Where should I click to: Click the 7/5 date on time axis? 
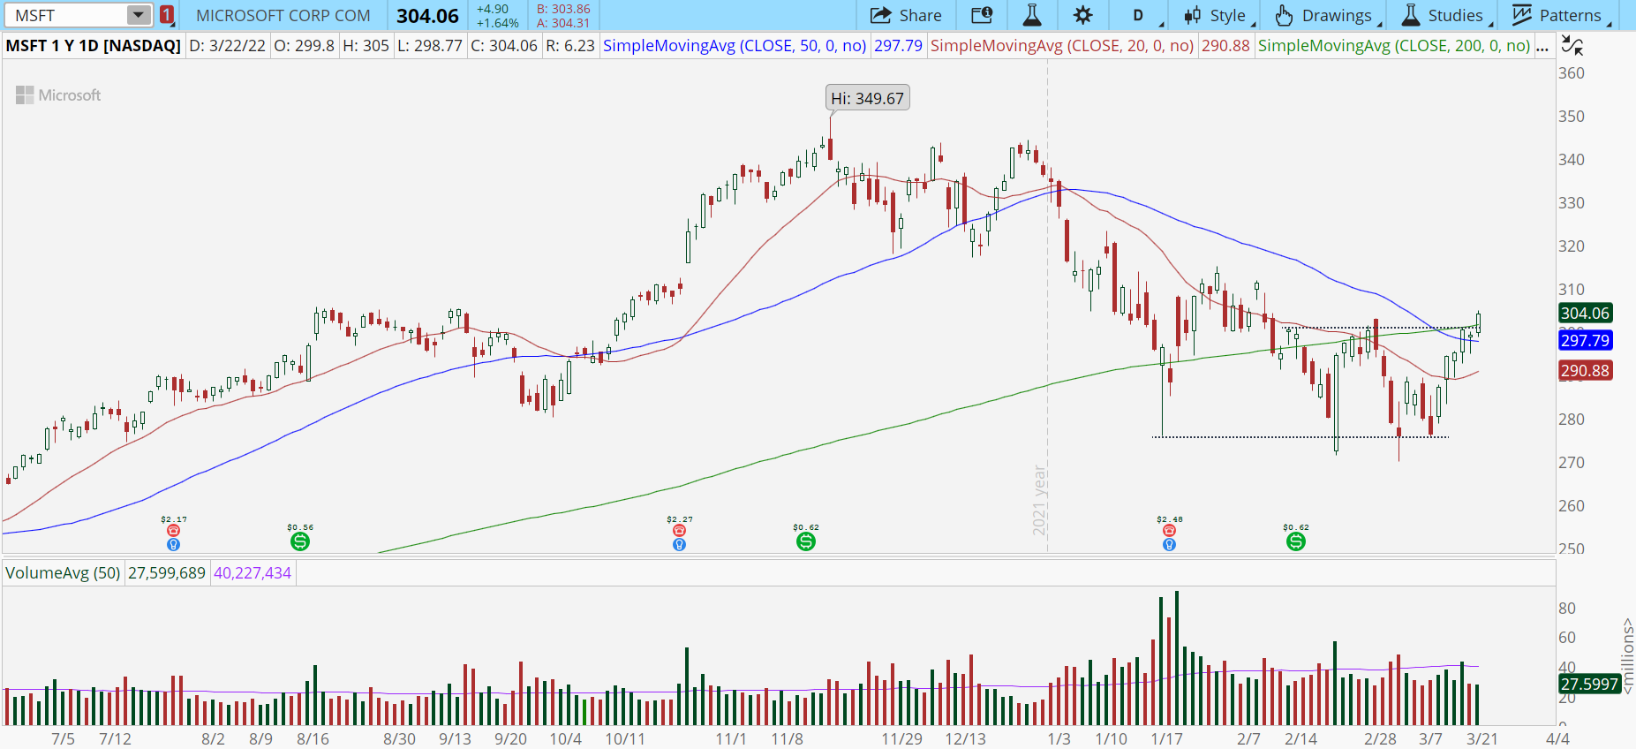click(63, 738)
